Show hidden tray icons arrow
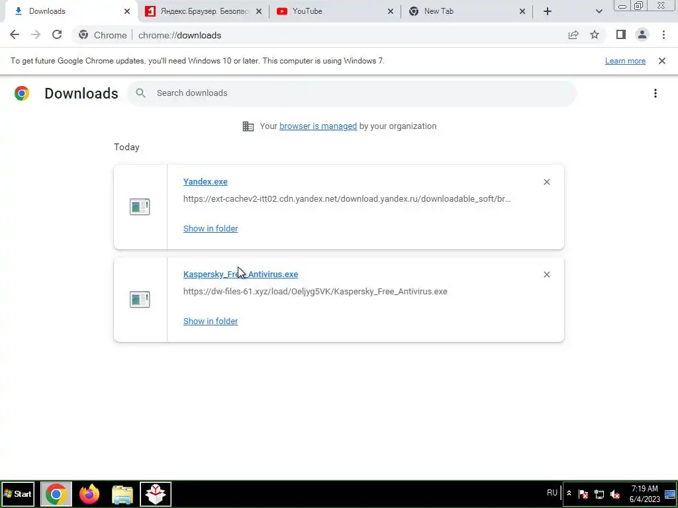 coord(569,493)
